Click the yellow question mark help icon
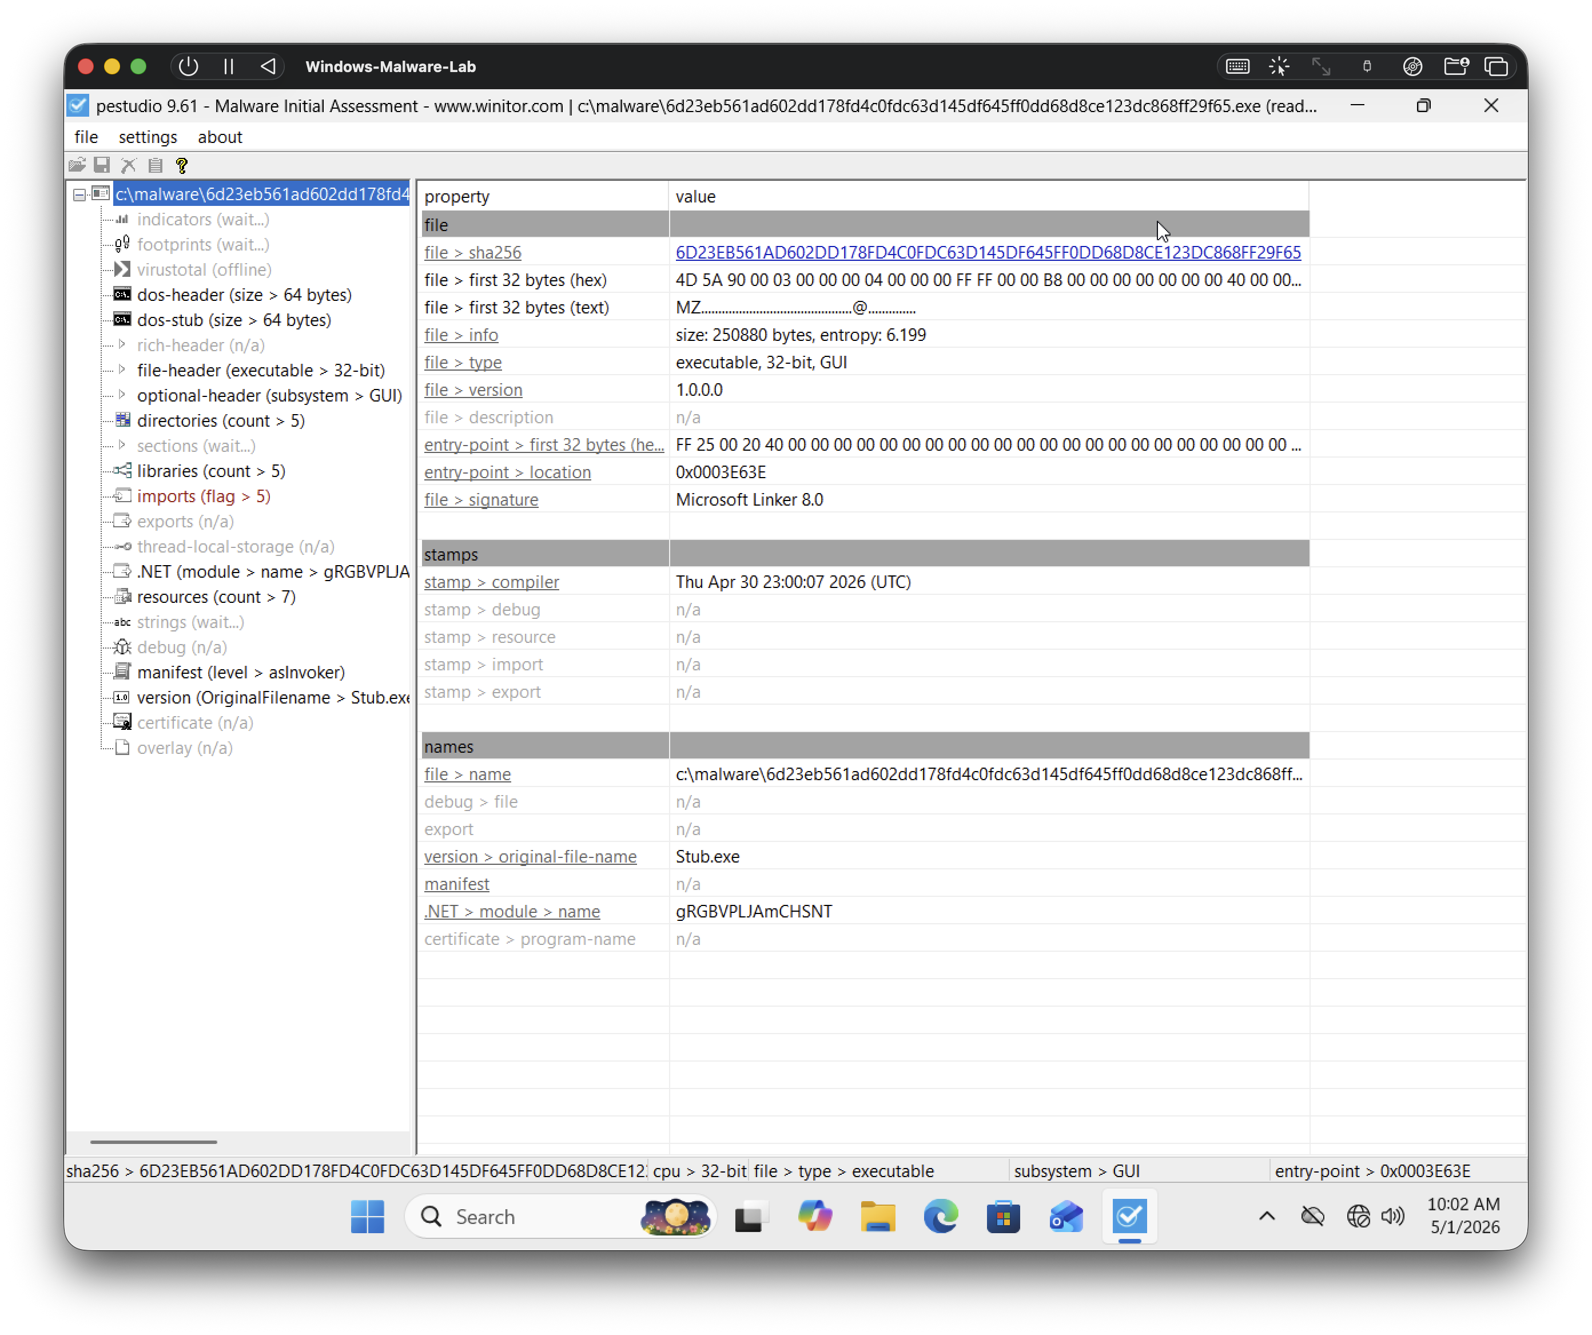Screen dimensions: 1592x1335 pyautogui.click(x=182, y=165)
